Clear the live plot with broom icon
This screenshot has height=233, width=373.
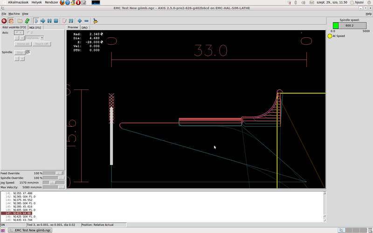tap(95, 21)
